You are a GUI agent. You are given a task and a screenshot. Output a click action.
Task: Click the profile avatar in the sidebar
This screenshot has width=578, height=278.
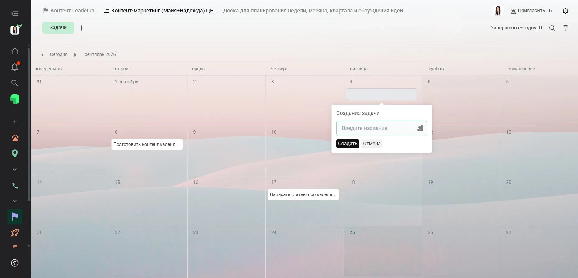pos(15,30)
